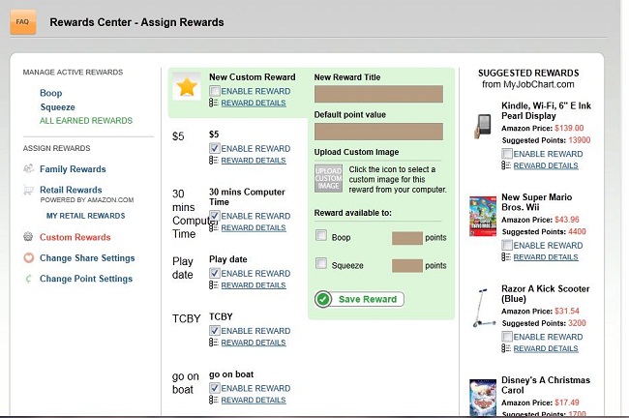Image resolution: width=629 pixels, height=418 pixels.
Task: Click the orange FAQ icon
Action: (x=23, y=22)
